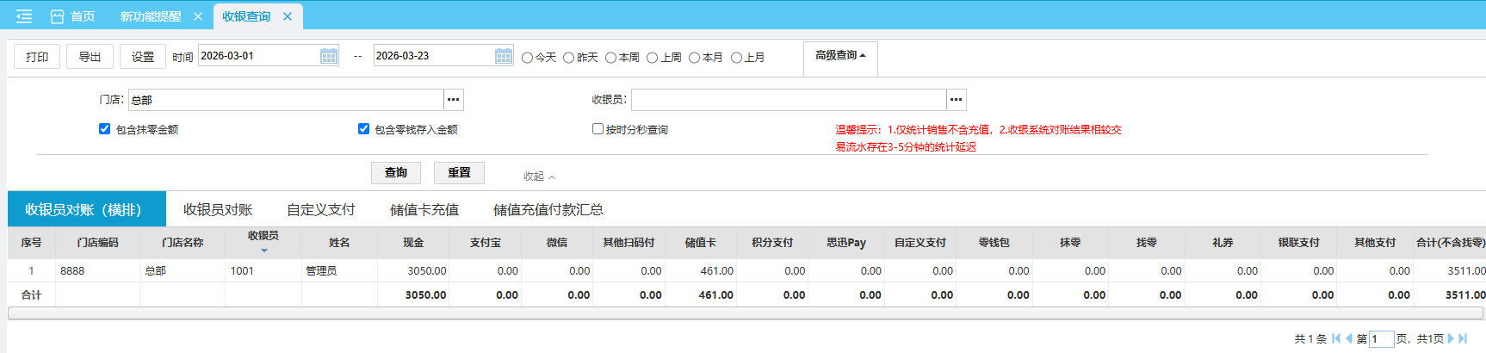Viewport: 1486px width, 353px height.
Task: Sort by the 收银员 column header arrow
Action: tap(263, 251)
